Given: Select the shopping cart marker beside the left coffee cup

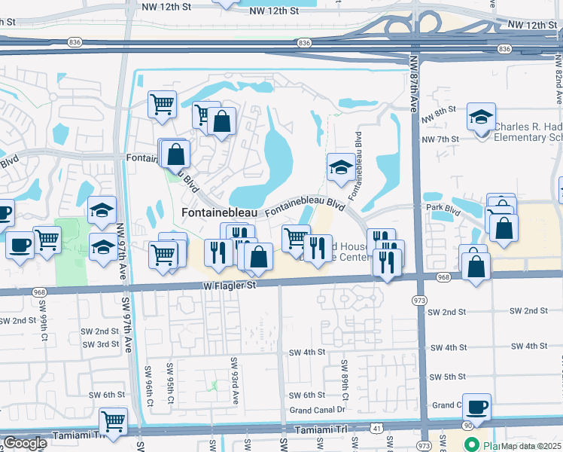Looking at the screenshot, I should (x=47, y=240).
